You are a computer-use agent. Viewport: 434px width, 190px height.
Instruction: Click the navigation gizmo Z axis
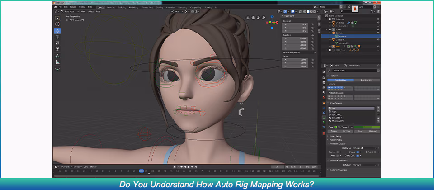(272, 17)
